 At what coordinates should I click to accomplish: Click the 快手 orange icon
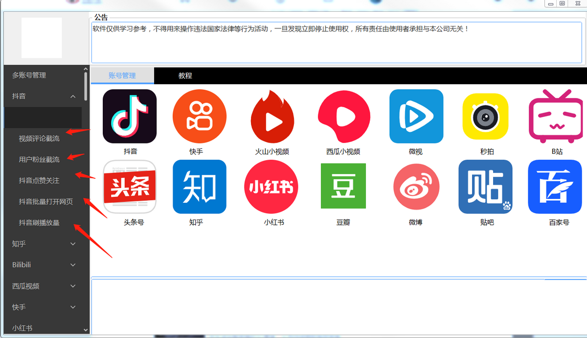[x=200, y=116]
